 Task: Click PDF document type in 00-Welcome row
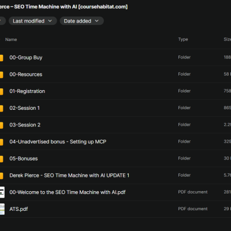(x=193, y=192)
